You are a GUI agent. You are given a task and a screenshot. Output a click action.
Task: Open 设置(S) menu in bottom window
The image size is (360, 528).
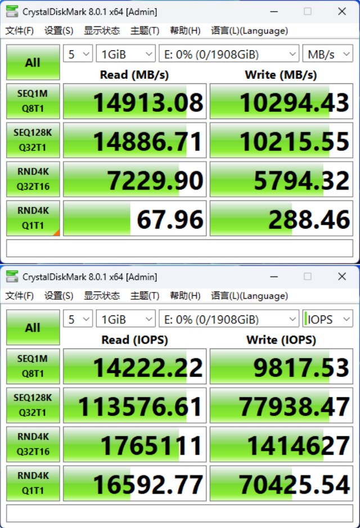click(x=59, y=296)
